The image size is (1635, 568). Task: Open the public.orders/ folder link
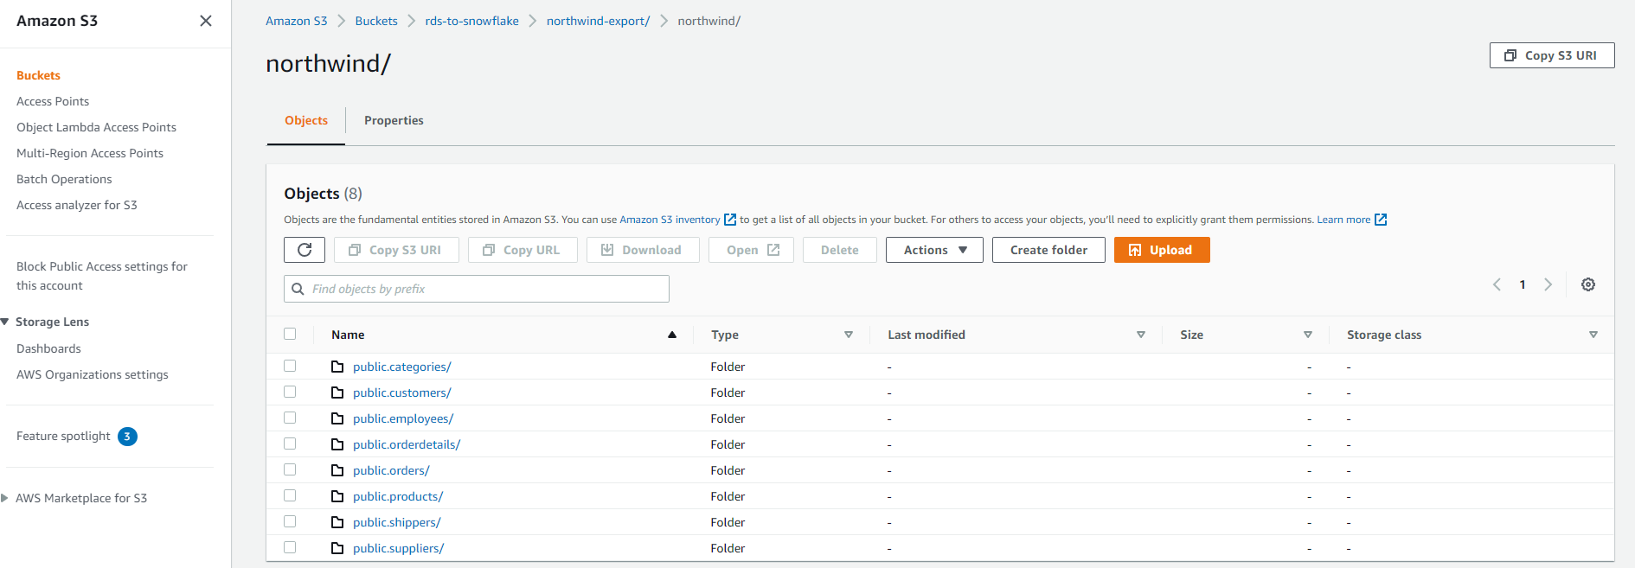tap(391, 470)
